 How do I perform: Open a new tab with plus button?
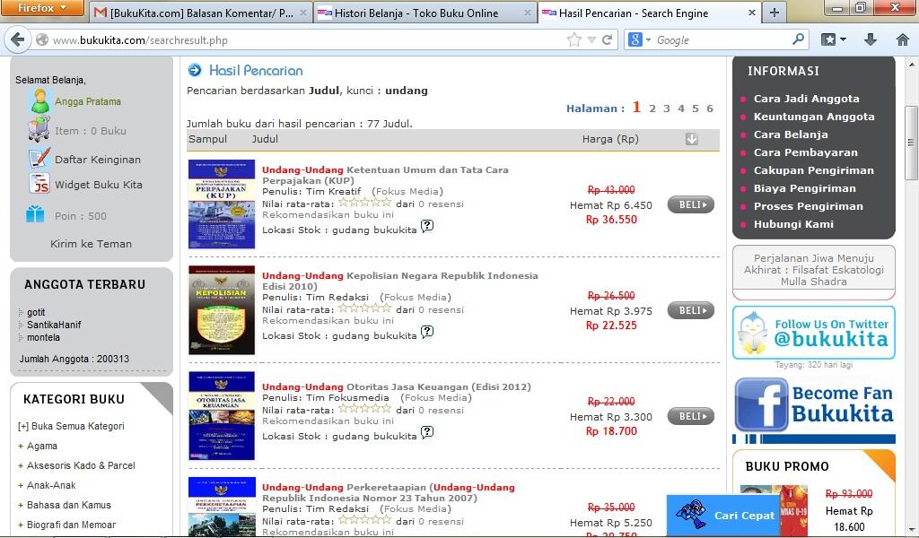(775, 13)
